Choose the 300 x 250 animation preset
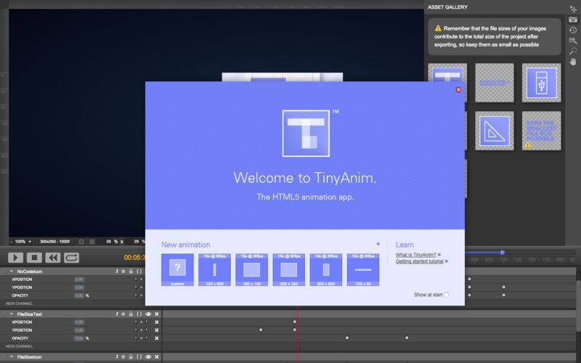The width and height of the screenshot is (581, 363). tap(288, 269)
